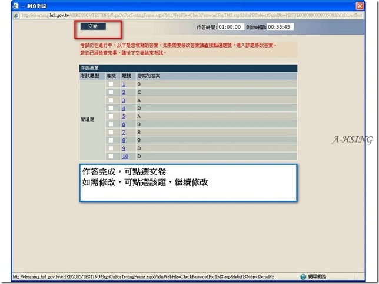This screenshot has width=379, height=284.
Task: Tick the checkbox for question 9
Action: pyautogui.click(x=111, y=148)
